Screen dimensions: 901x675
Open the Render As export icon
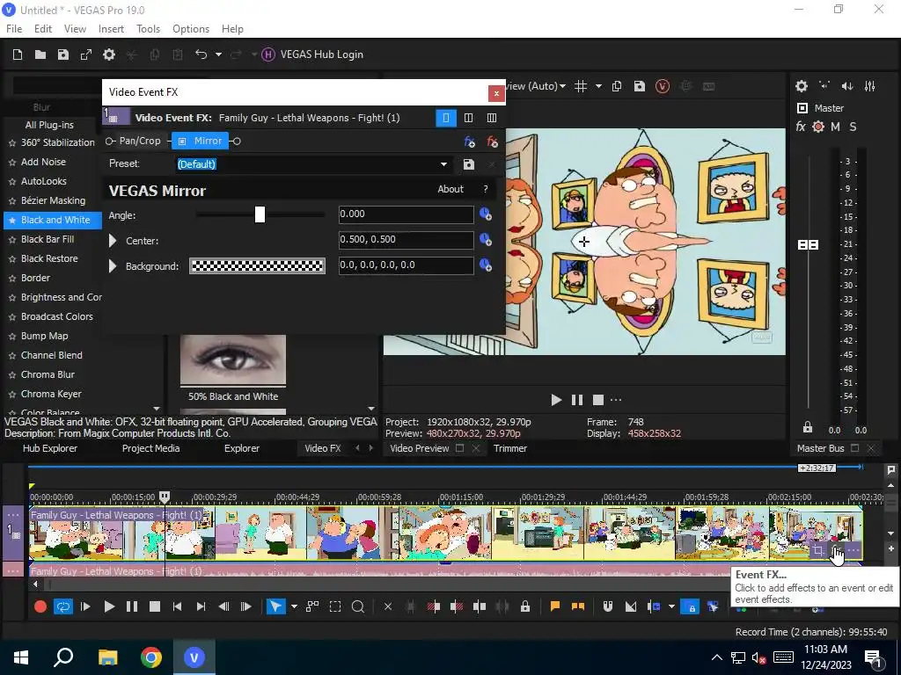pyautogui.click(x=86, y=54)
